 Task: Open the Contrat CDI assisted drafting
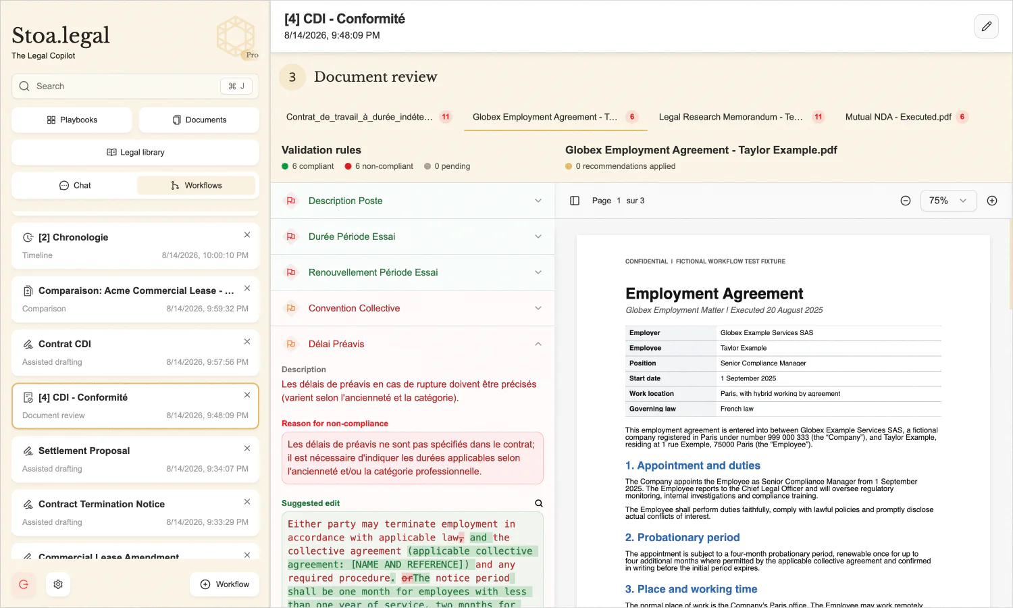[x=135, y=353]
